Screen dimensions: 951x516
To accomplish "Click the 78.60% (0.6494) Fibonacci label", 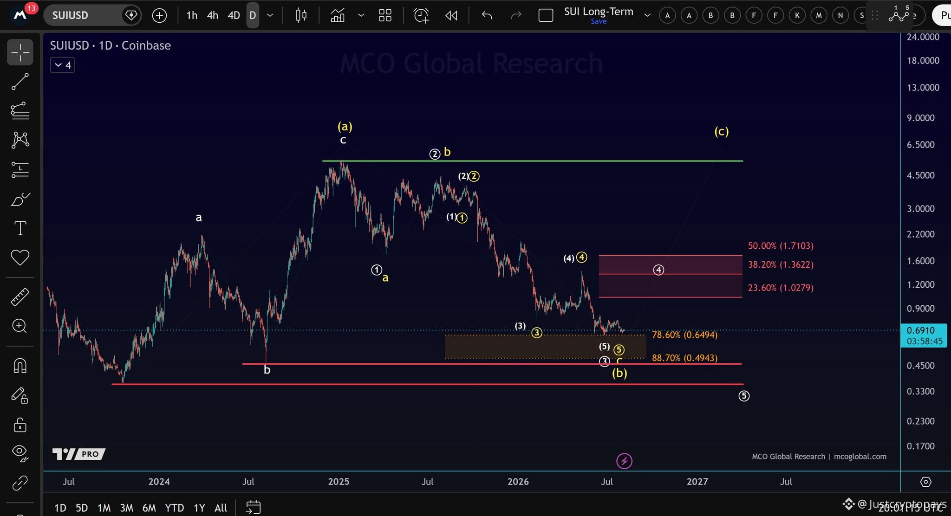I will [684, 335].
